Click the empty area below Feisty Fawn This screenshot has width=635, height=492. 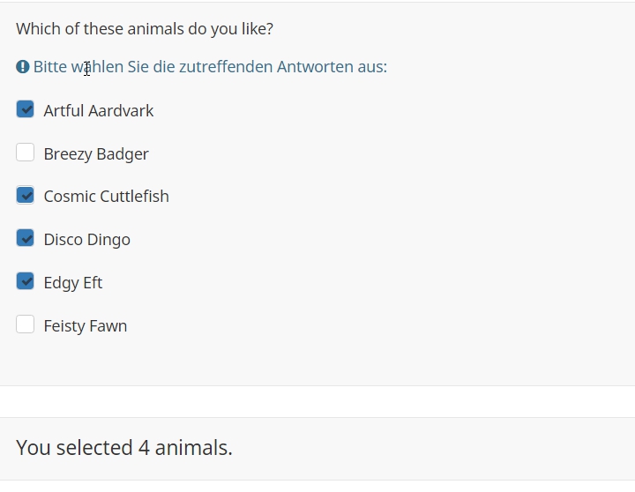pyautogui.click(x=317, y=362)
